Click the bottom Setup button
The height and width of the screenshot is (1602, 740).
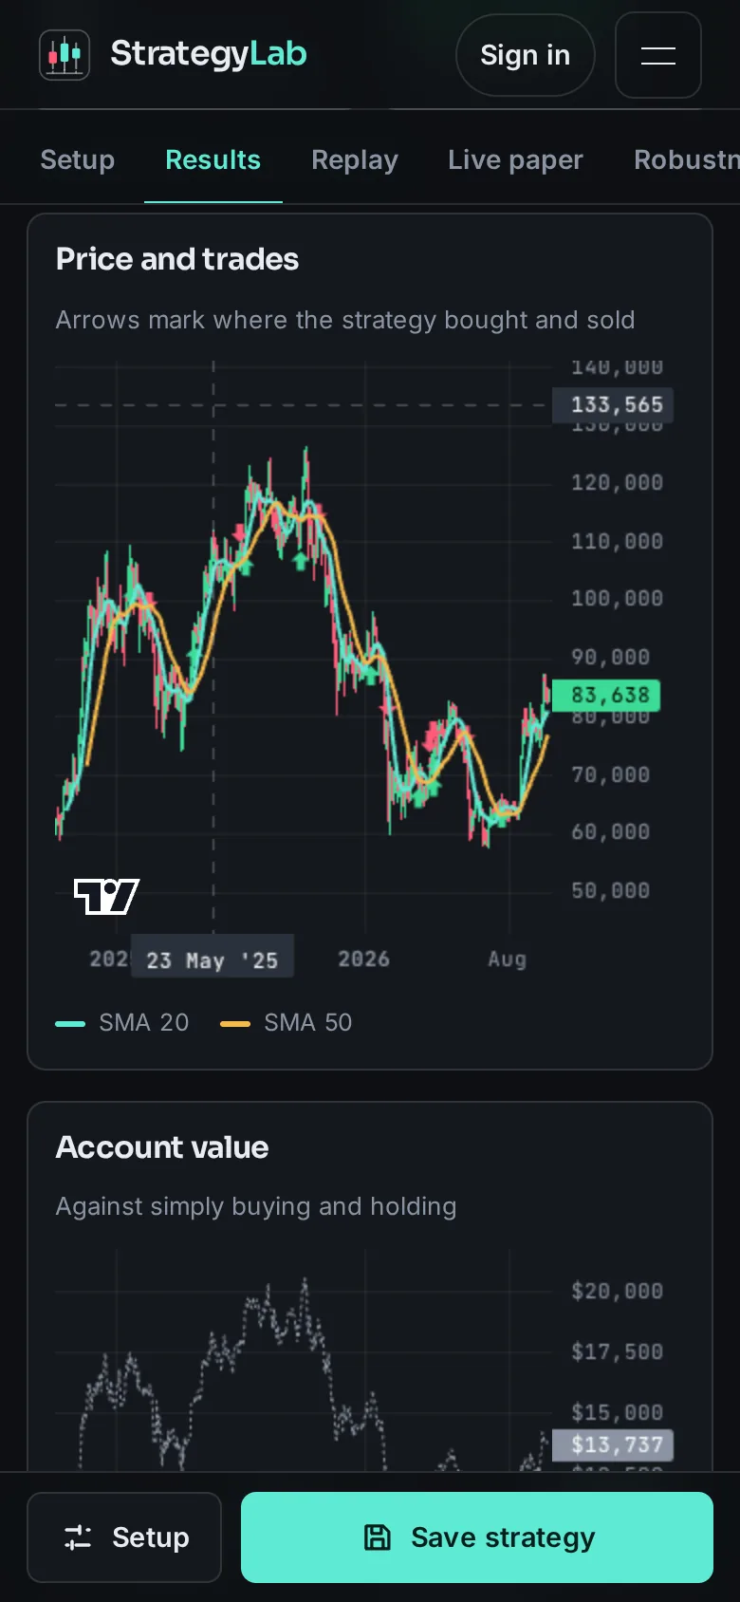[124, 1537]
